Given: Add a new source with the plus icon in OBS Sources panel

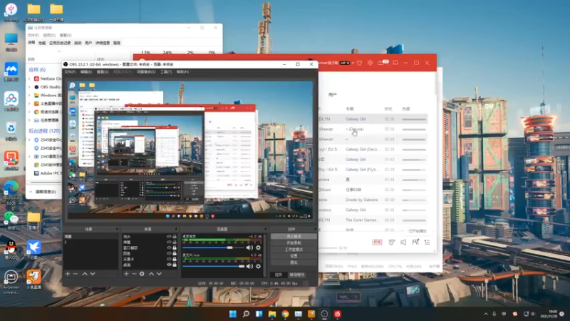Looking at the screenshot, I should click(126, 274).
